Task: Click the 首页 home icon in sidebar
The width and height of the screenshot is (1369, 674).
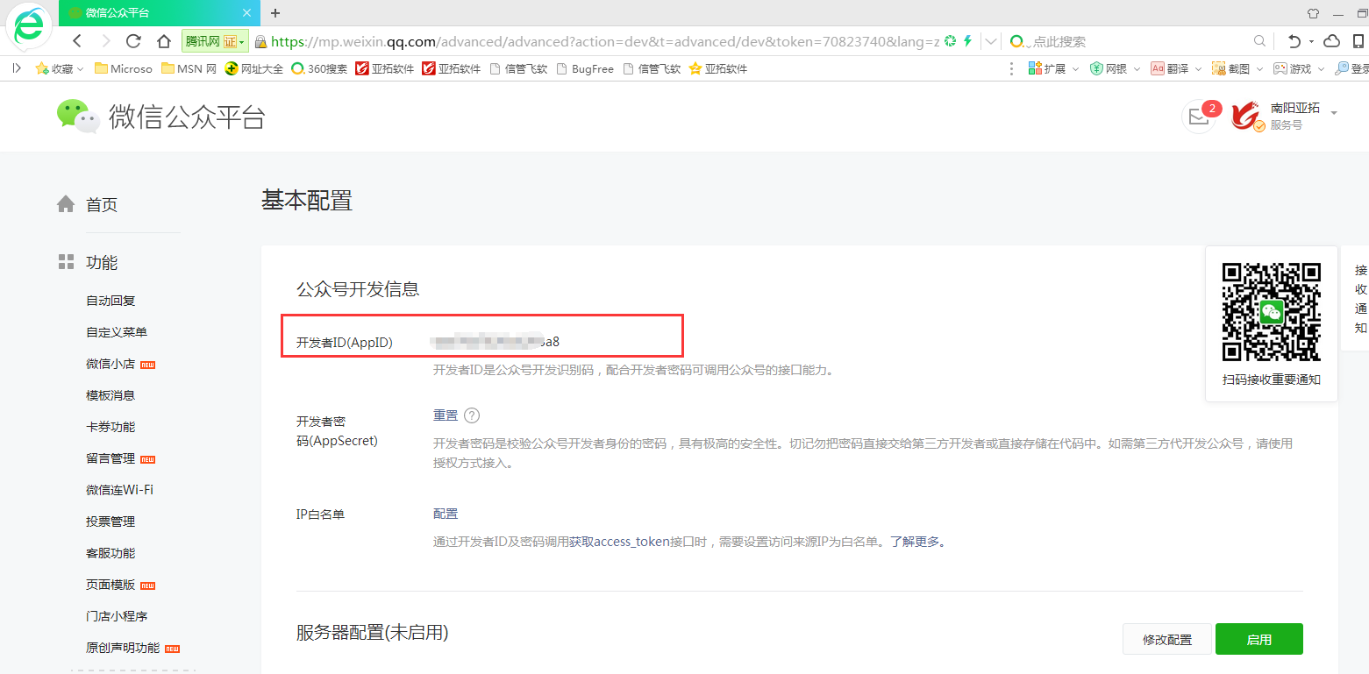Action: (x=66, y=204)
